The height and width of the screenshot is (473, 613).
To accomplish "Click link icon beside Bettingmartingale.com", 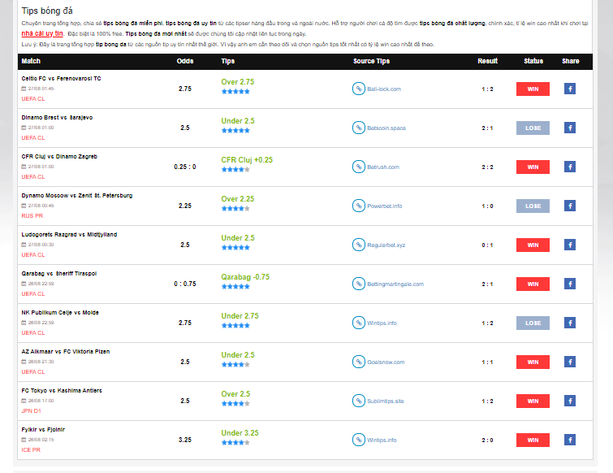I will (359, 284).
